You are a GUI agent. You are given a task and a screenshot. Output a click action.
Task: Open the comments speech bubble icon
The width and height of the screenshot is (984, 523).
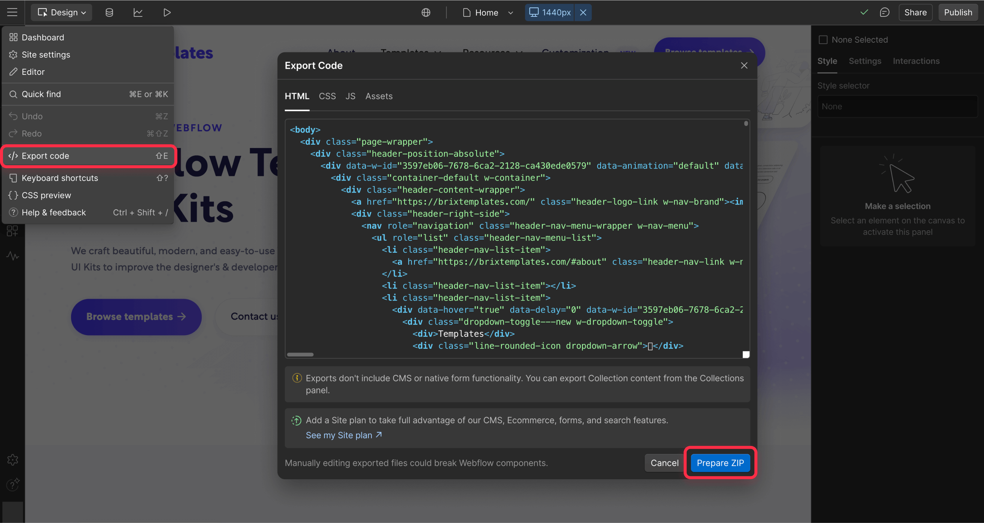885,13
